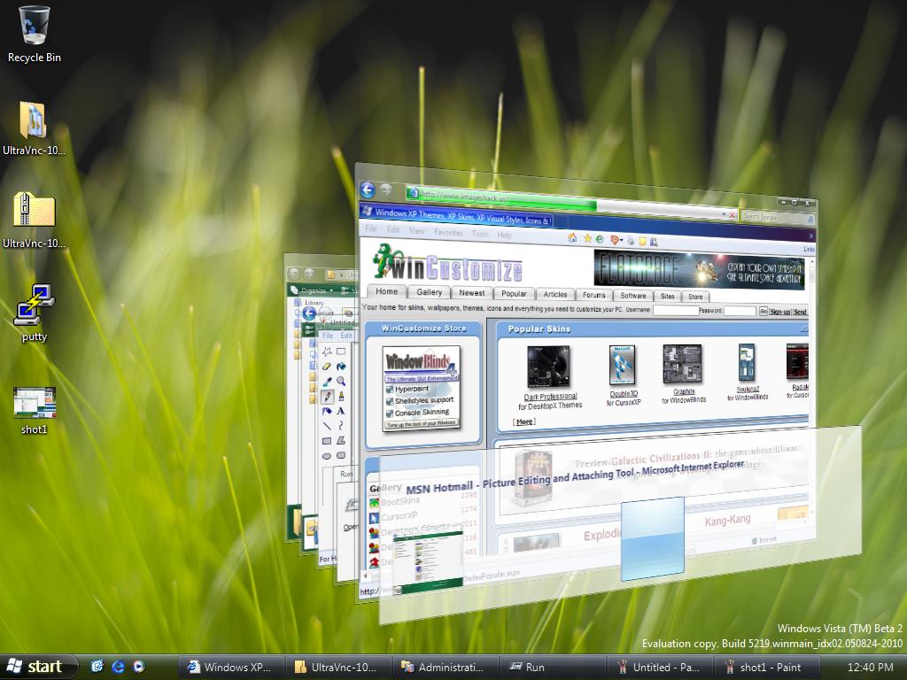The height and width of the screenshot is (680, 907).
Task: Open the Favorites menu in browser
Action: click(448, 234)
